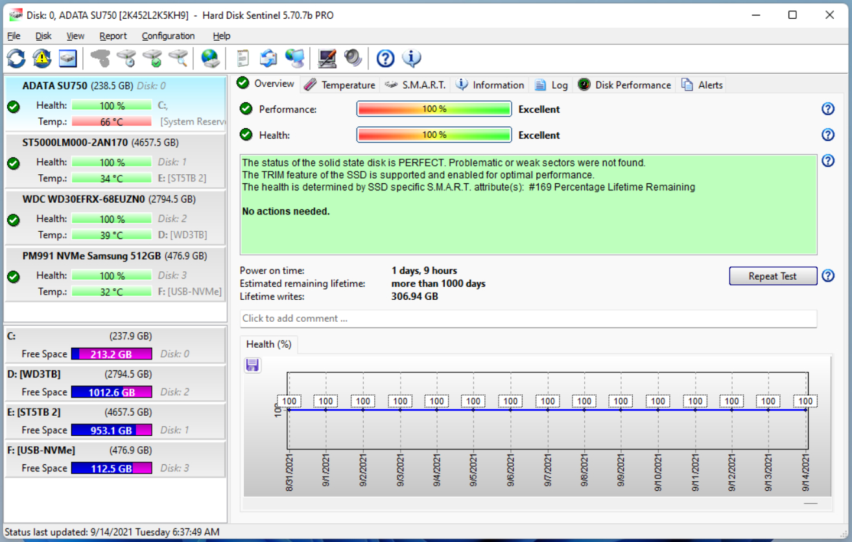Select the Health (%) graph tab

pyautogui.click(x=268, y=344)
